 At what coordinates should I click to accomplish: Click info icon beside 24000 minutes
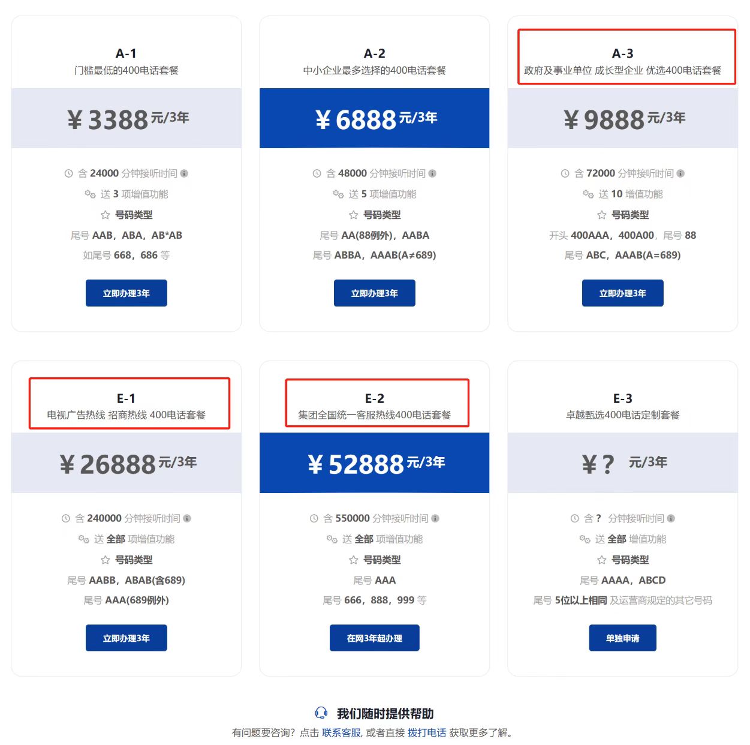pyautogui.click(x=184, y=173)
